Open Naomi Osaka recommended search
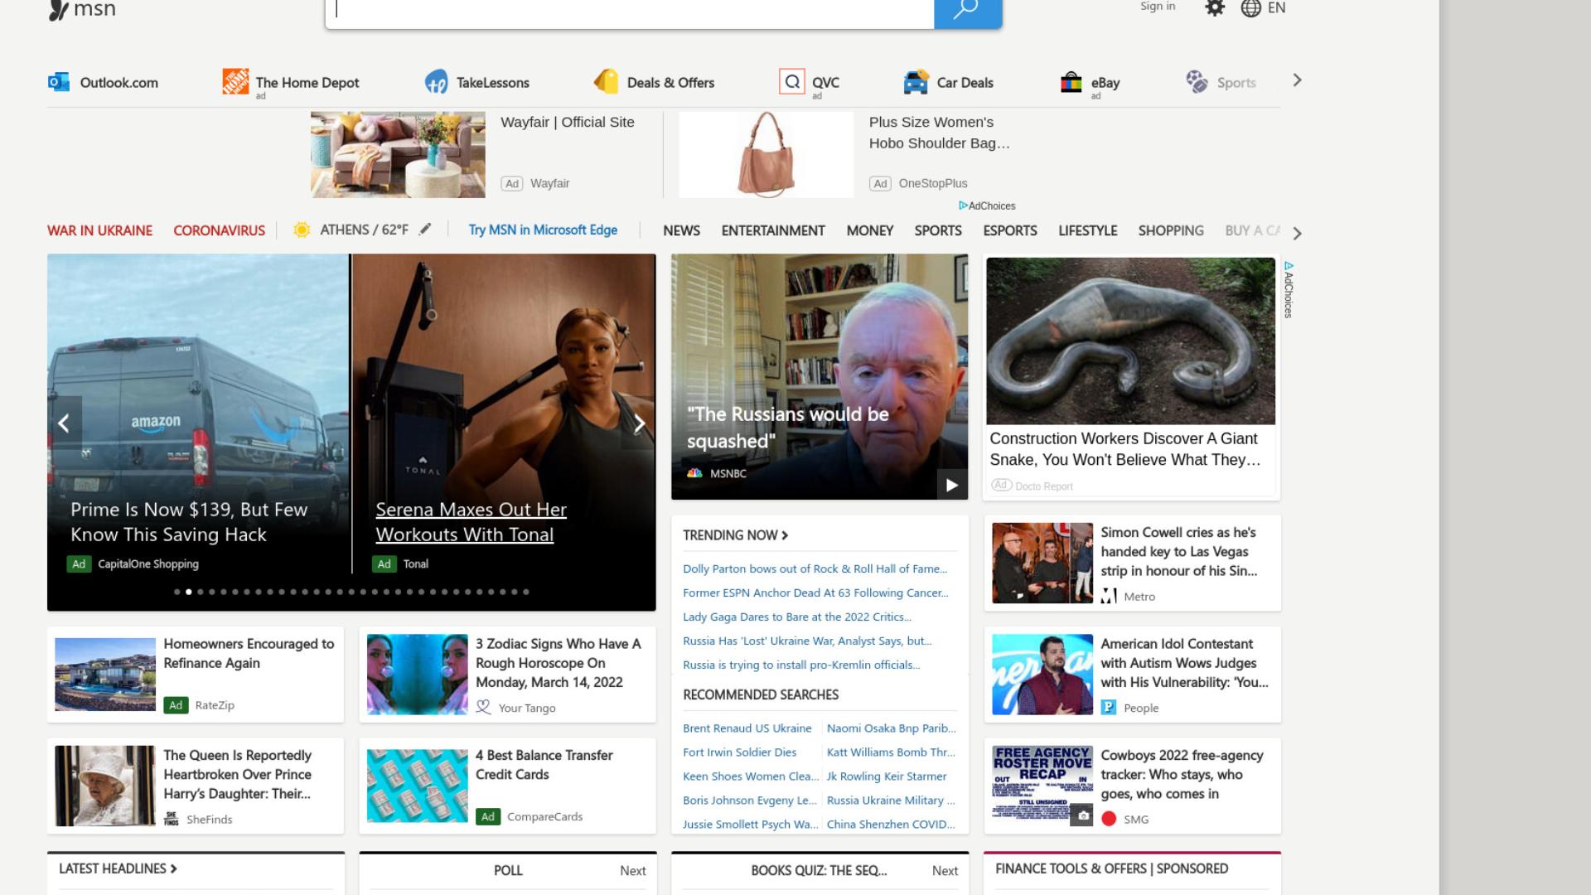 coord(891,728)
